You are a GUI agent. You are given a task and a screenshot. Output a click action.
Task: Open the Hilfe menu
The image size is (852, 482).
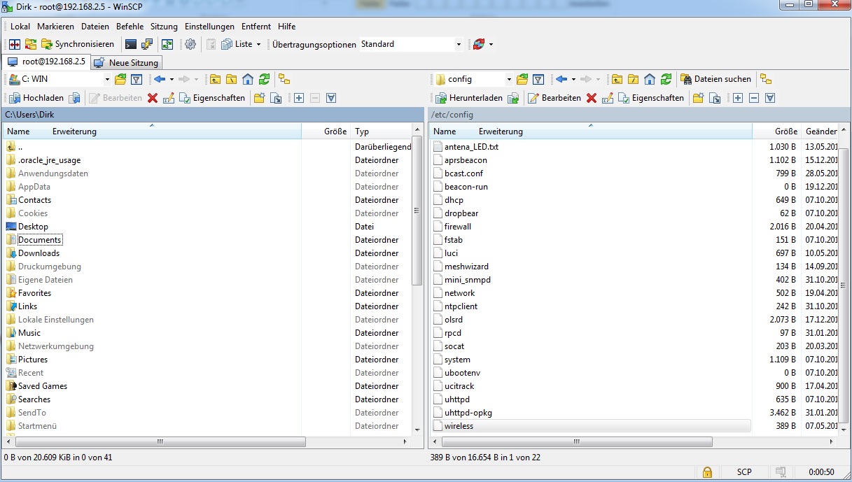tap(286, 27)
